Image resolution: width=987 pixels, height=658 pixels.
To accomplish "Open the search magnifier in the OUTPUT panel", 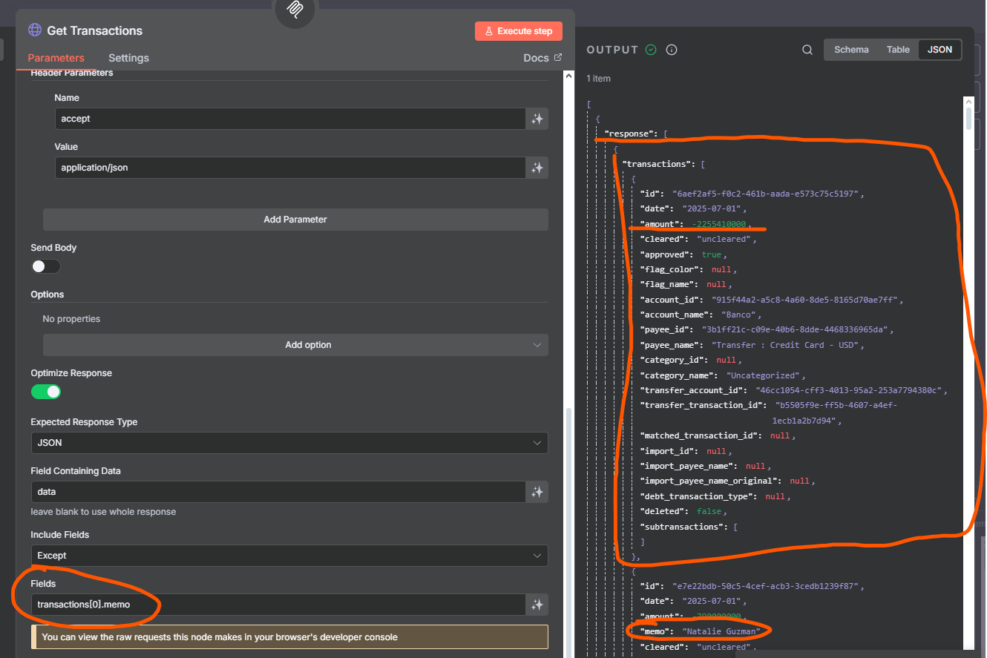I will tap(807, 49).
